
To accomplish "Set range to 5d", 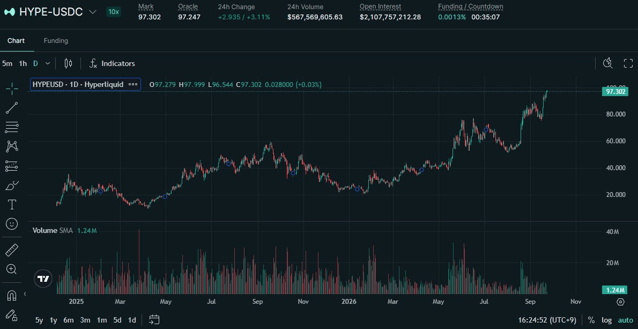I will click(117, 320).
